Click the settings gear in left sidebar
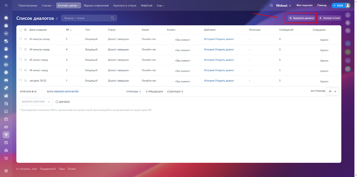The image size is (357, 177). click(6, 171)
